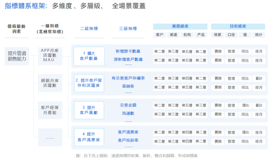This screenshot has height=163, width=274.
Task: Click 實際 in the 流通數 row
Action: 218,114
